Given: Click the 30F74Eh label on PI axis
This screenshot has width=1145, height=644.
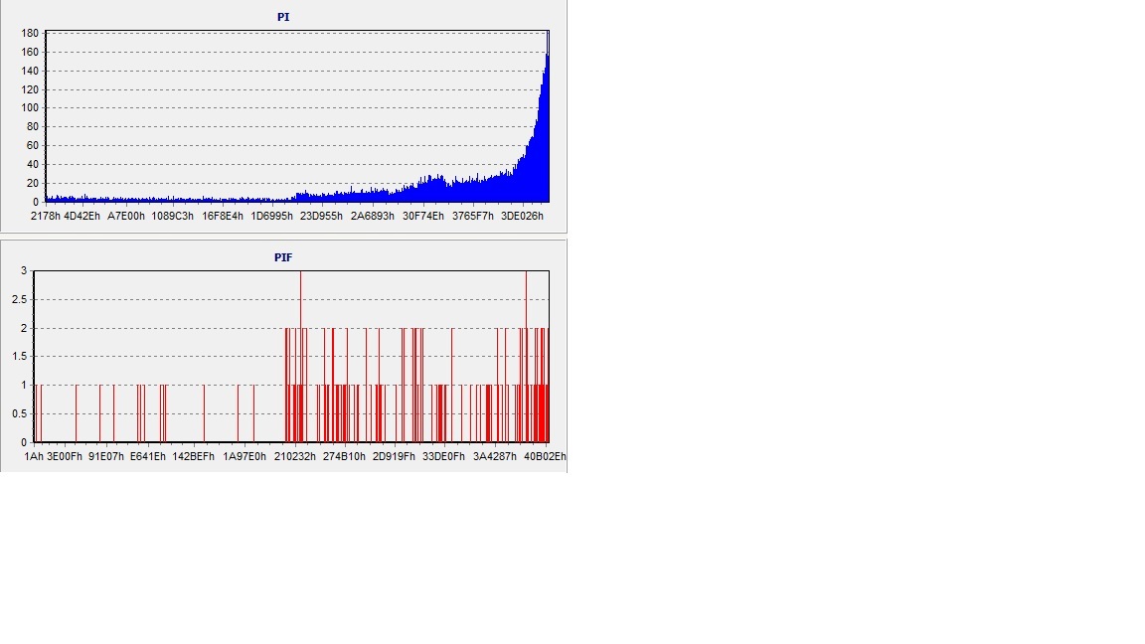Looking at the screenshot, I should (x=423, y=216).
